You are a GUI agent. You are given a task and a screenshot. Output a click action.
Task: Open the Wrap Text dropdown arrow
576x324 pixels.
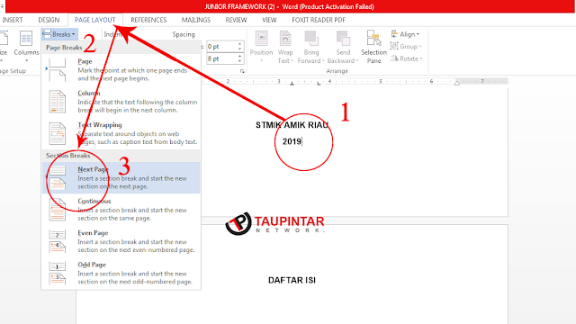pyautogui.click(x=292, y=61)
